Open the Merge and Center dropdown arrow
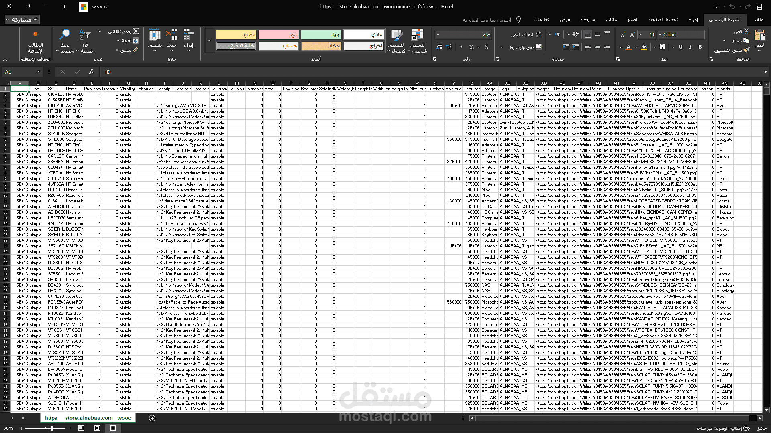771x433 pixels. 502,47
